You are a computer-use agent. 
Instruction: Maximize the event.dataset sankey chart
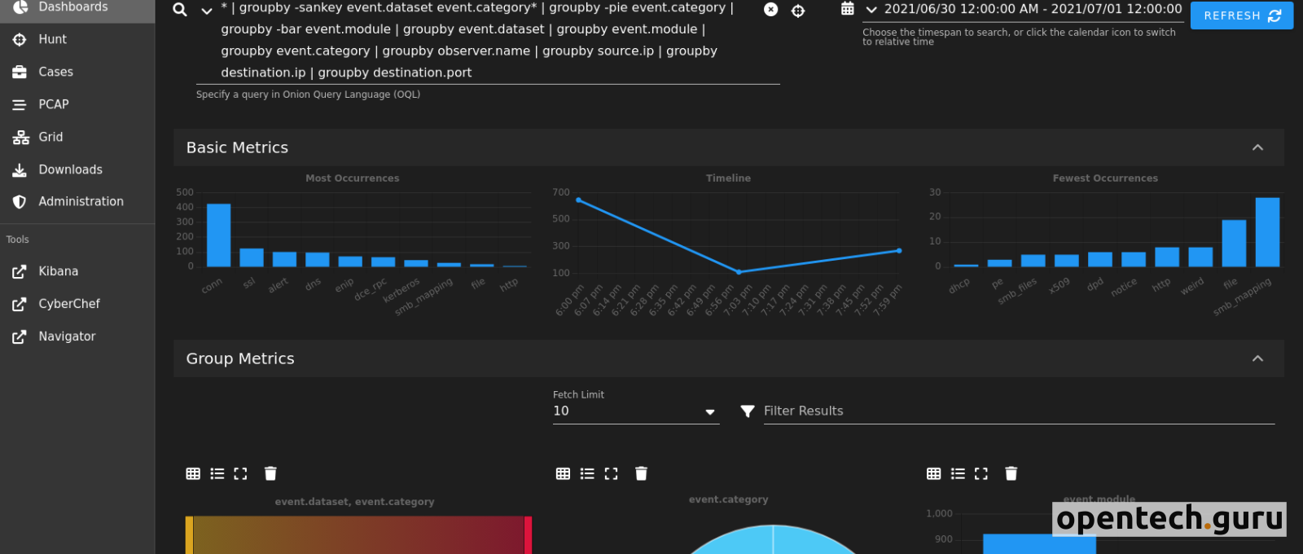click(240, 473)
